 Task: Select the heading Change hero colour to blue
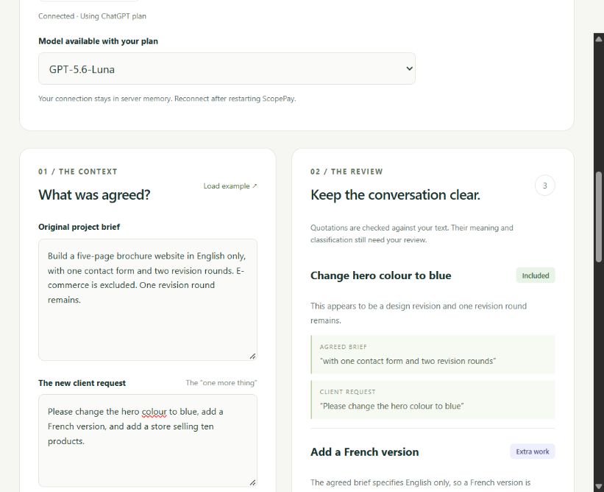point(380,275)
